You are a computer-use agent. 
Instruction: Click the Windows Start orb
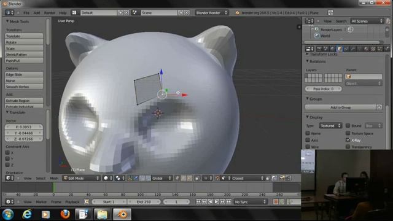8,214
